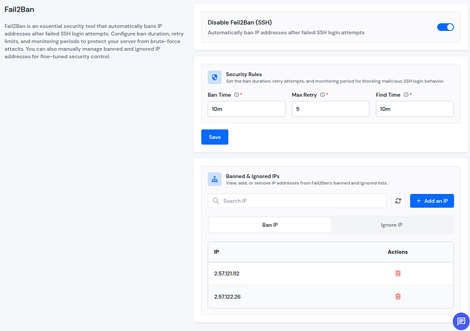Select the 2.57.121.112 IP text
The height and width of the screenshot is (331, 470).
point(227,273)
